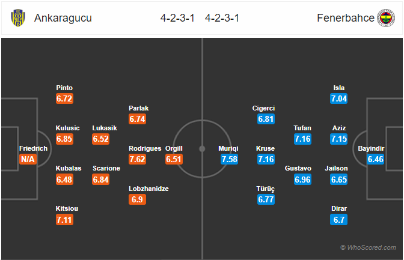Viewport: 404px width, 260px height.
Task: Open the Ankaragucu team name link
Action: click(63, 18)
